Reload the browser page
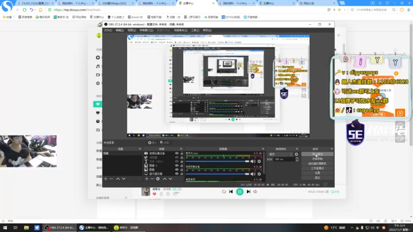This screenshot has width=413, height=232. click(x=24, y=10)
